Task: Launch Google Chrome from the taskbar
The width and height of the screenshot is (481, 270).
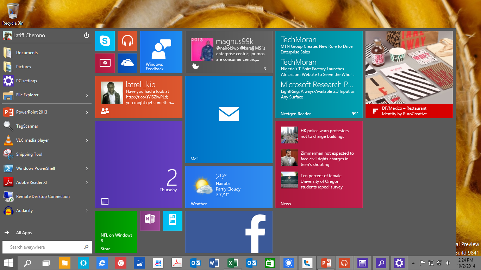Action: click(121, 263)
